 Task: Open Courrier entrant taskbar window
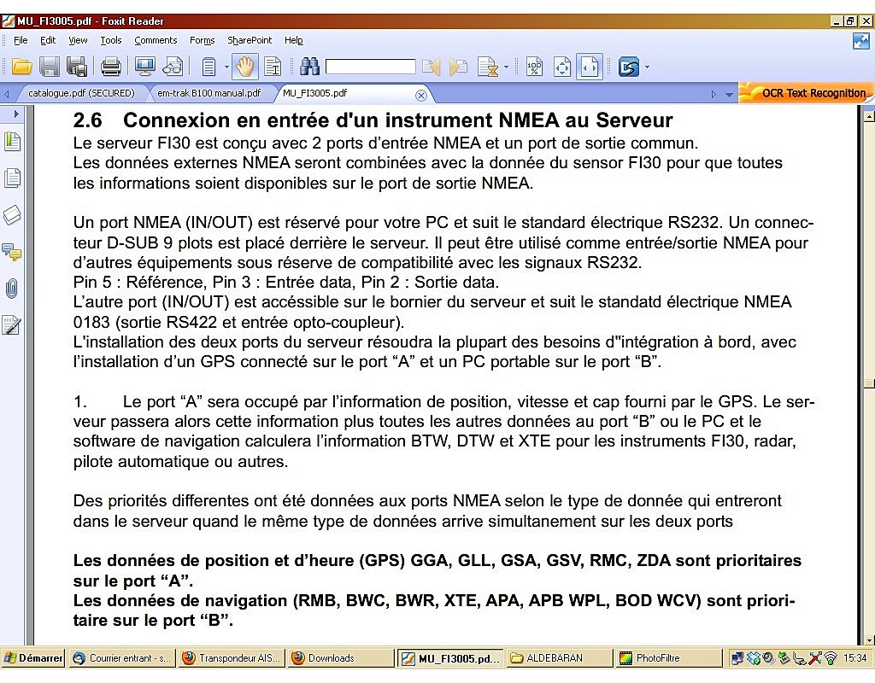point(121,658)
